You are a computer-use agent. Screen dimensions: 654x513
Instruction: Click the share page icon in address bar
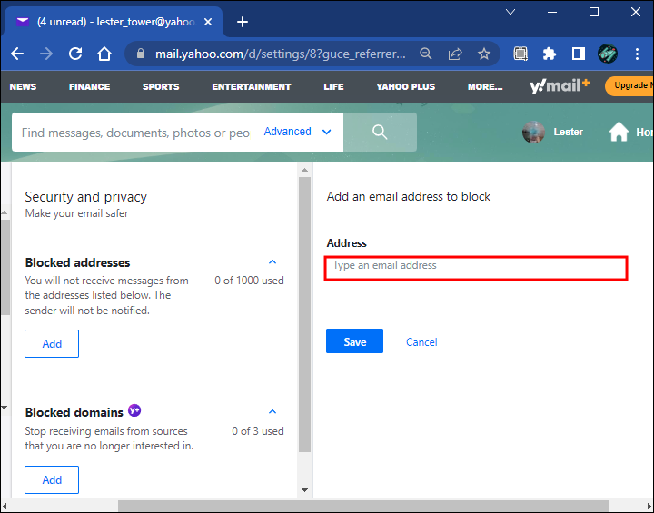coord(455,54)
